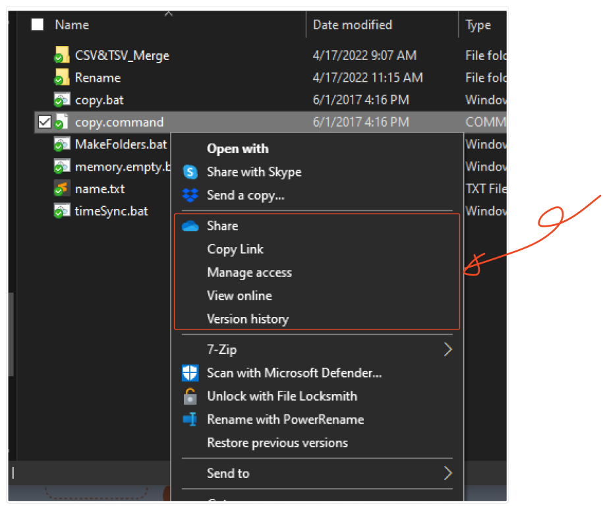The image size is (603, 514).
Task: Select the timeSync.bat file
Action: click(x=111, y=212)
